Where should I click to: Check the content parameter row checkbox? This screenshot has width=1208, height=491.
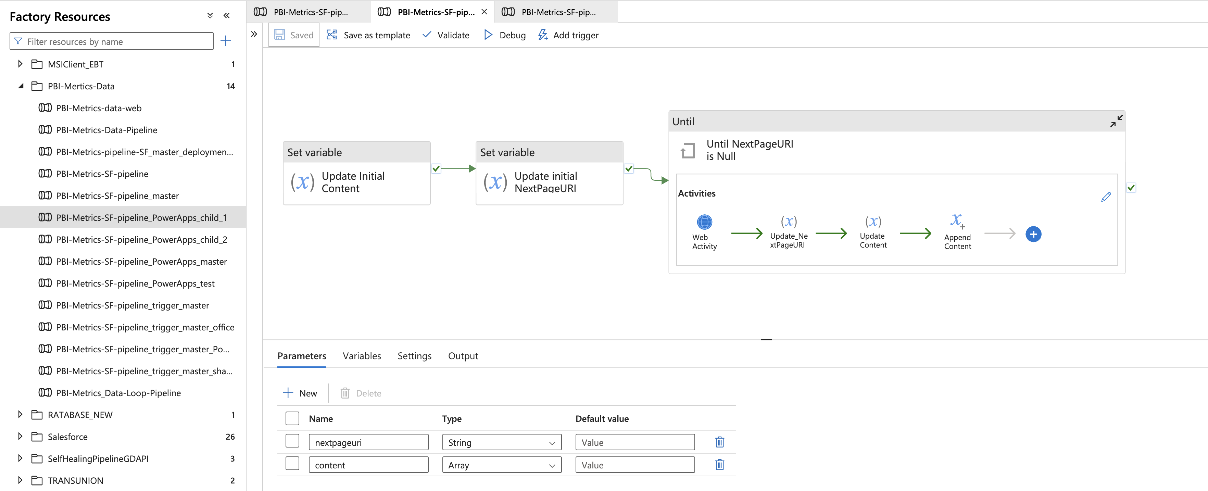click(292, 463)
